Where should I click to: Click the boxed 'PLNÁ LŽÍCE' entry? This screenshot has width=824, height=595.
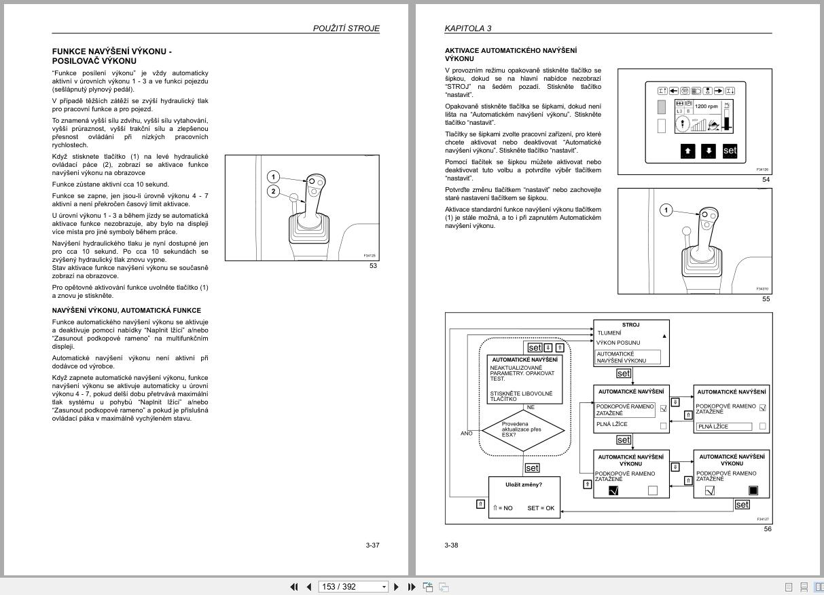coord(724,427)
